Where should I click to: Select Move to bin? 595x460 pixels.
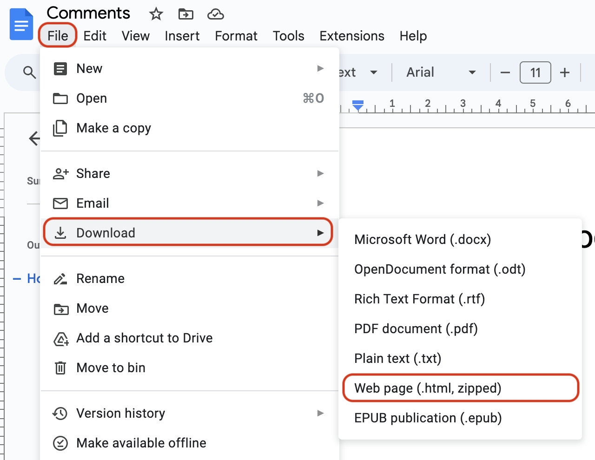190,368
